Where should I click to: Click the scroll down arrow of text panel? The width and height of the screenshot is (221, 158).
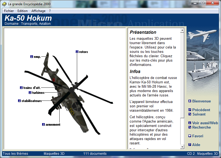[182, 147]
